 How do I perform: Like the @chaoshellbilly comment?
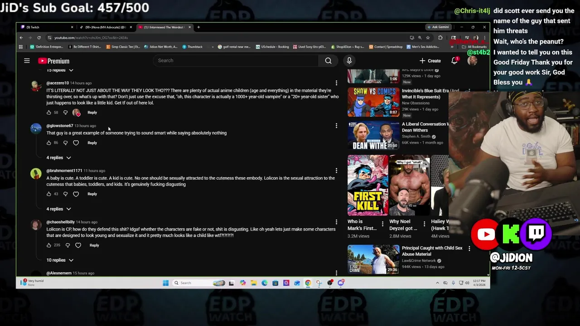click(49, 245)
